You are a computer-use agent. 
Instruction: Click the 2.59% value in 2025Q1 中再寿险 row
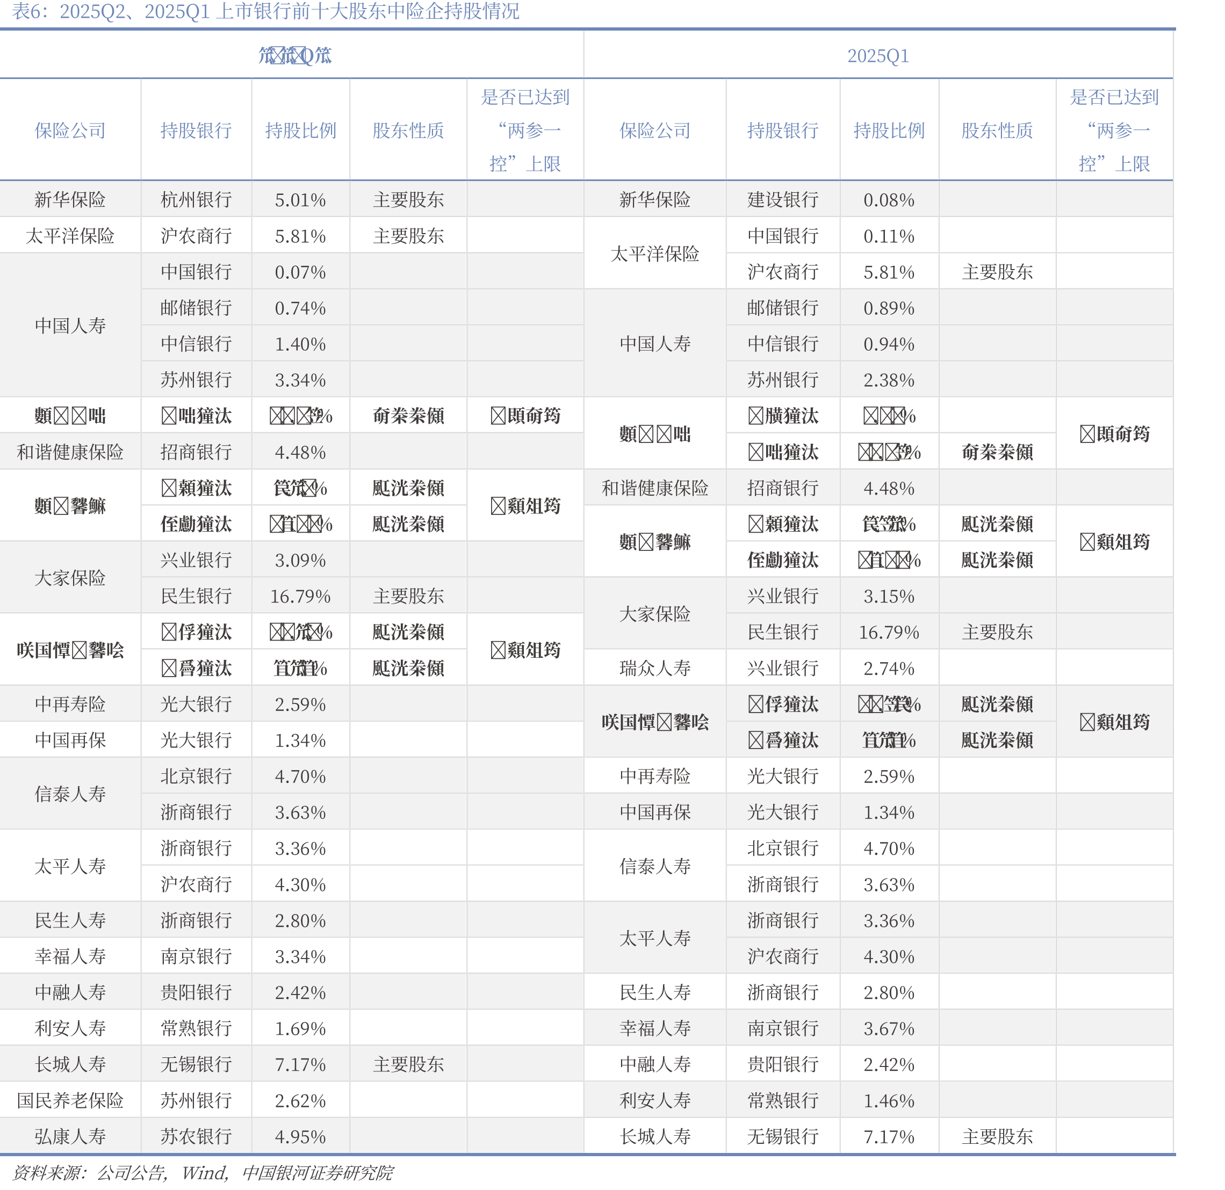point(889,777)
